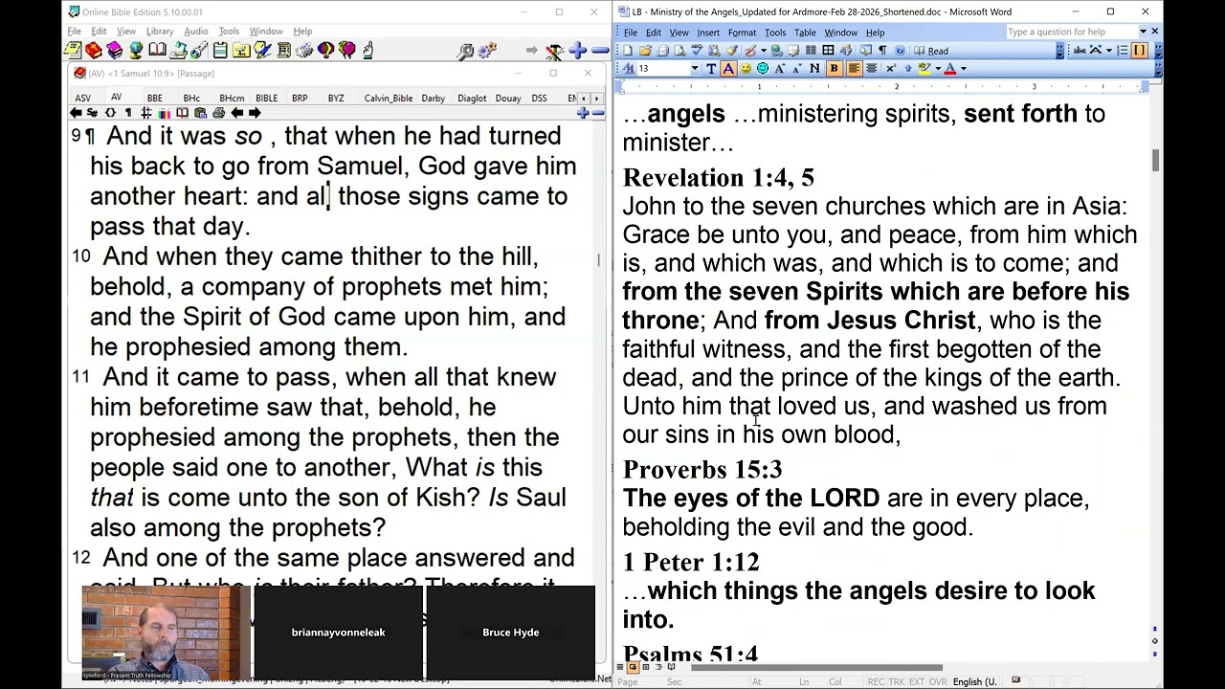The width and height of the screenshot is (1225, 689).
Task: Expand Word standard toolbar options chevron
Action: [x=1059, y=51]
